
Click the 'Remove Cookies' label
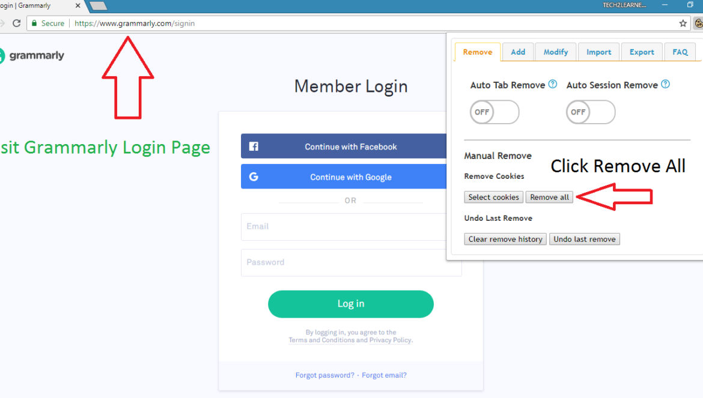[x=494, y=176]
